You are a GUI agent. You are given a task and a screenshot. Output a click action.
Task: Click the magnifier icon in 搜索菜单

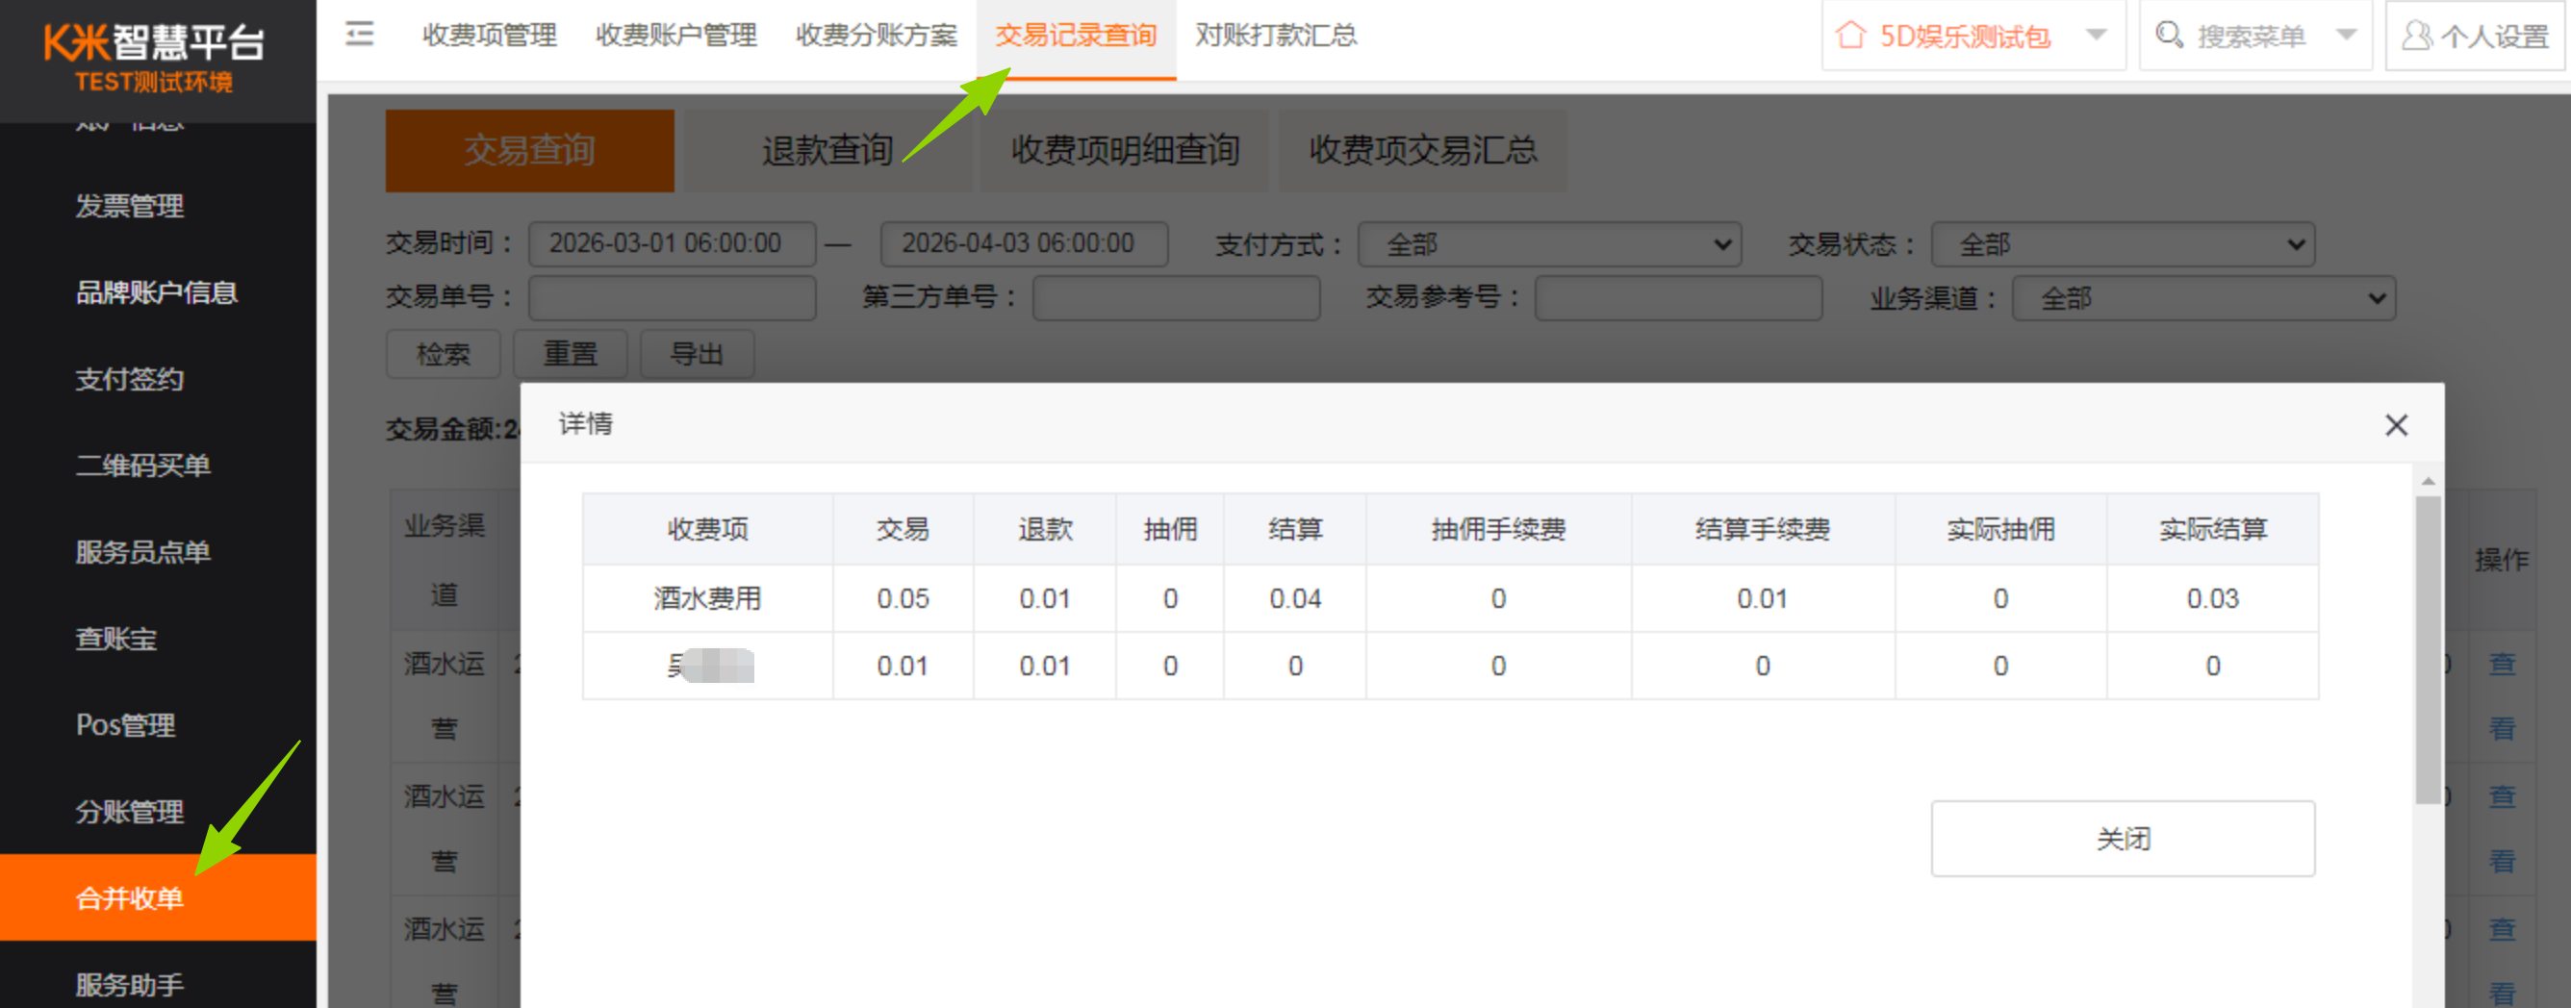[2168, 35]
